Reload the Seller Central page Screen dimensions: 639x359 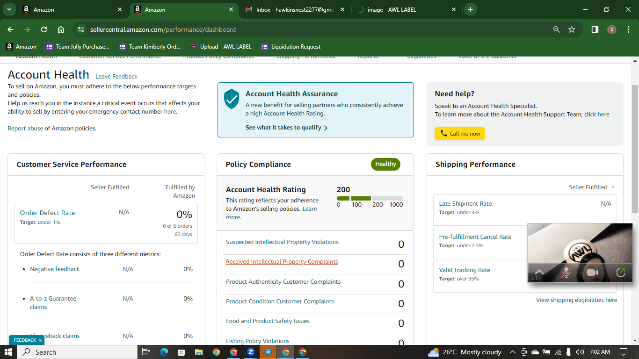click(44, 29)
